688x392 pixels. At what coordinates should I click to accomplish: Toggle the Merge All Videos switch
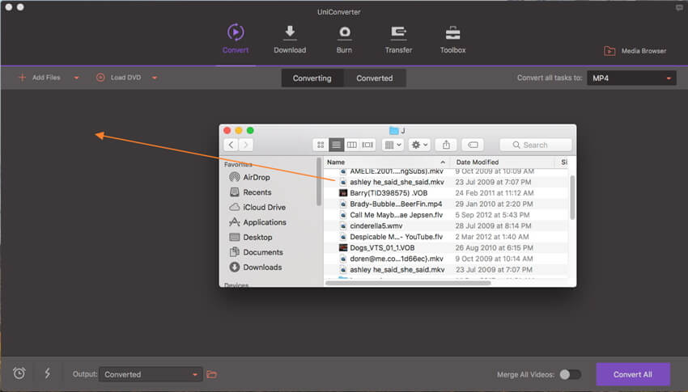570,374
